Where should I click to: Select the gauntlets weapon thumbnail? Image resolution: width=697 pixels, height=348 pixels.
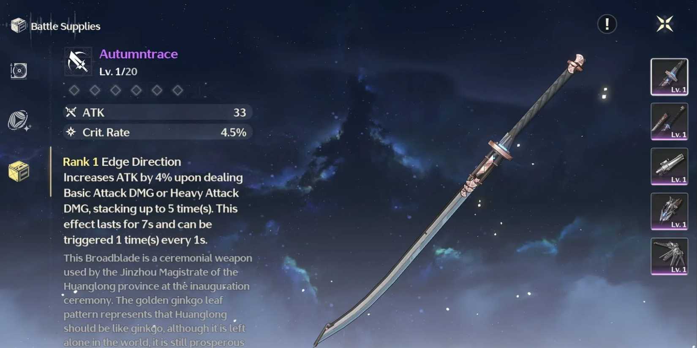pyautogui.click(x=670, y=211)
